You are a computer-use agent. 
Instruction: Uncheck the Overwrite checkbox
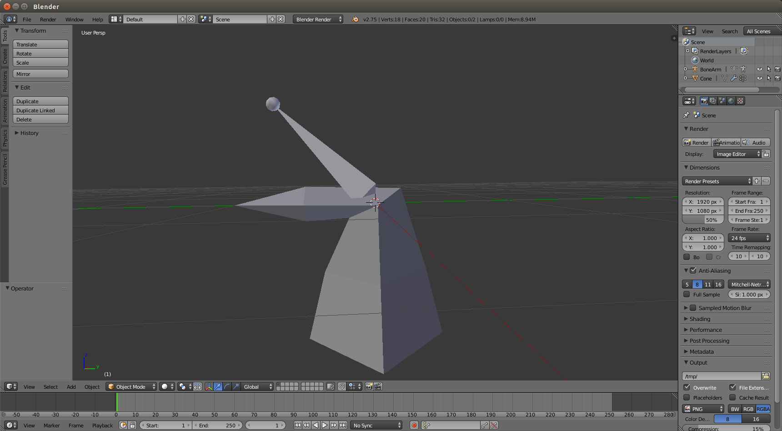tap(687, 387)
